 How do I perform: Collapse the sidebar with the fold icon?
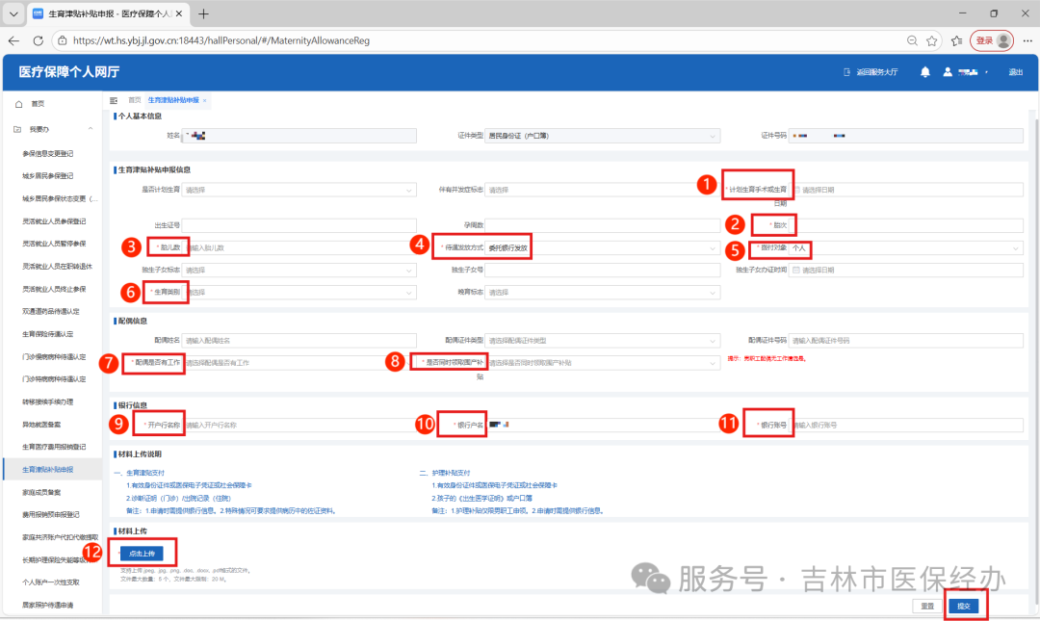pos(114,100)
